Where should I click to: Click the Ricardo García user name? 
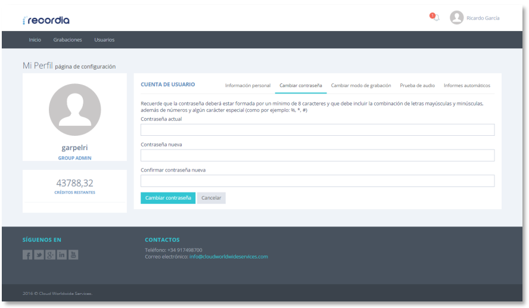coord(483,18)
